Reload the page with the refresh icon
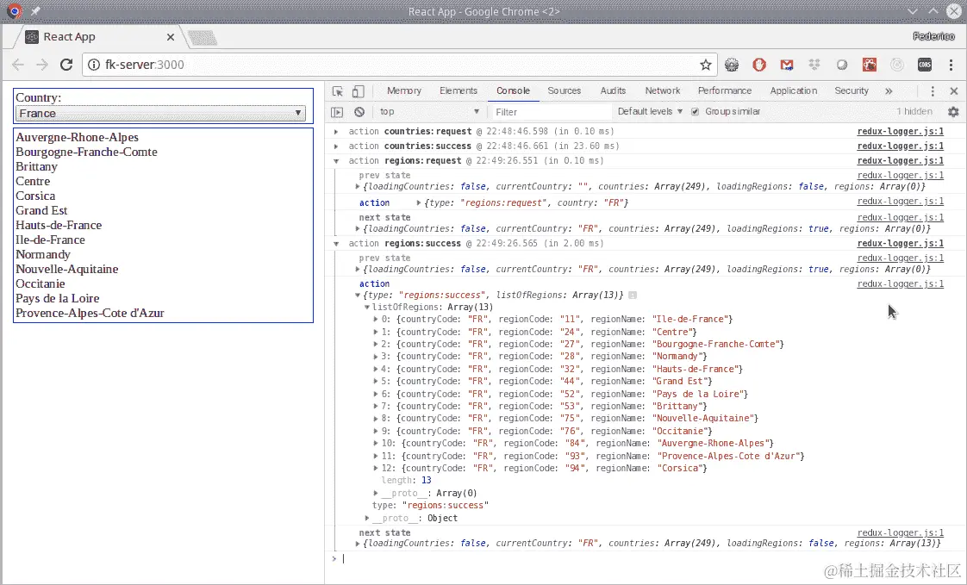 tap(66, 65)
